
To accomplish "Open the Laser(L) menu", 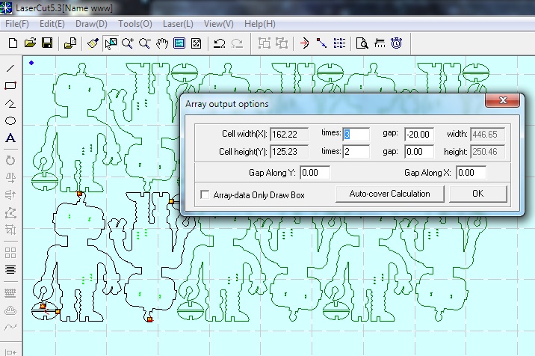I will tap(178, 24).
